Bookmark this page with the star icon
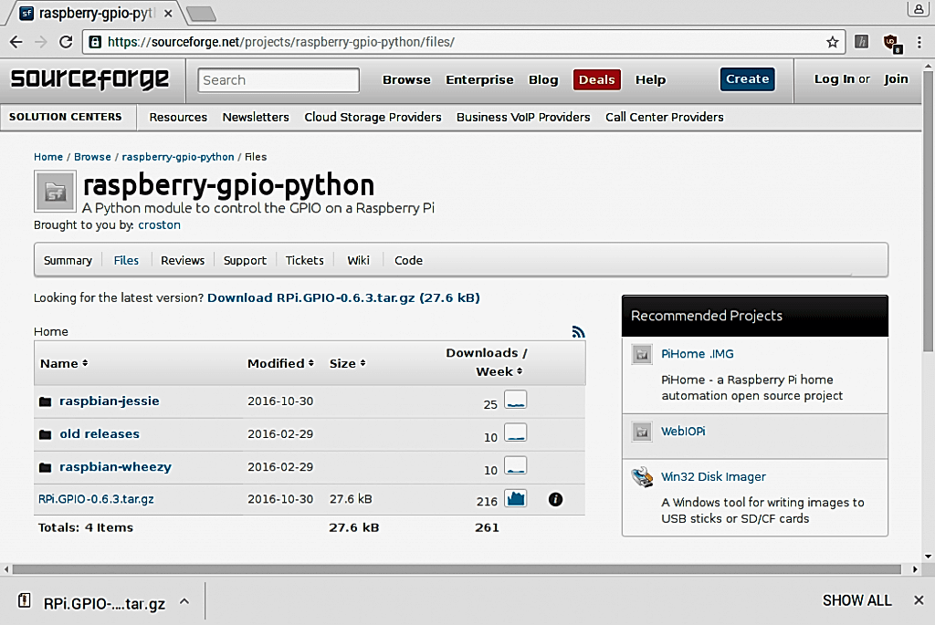Viewport: 935px width, 625px height. pos(832,42)
